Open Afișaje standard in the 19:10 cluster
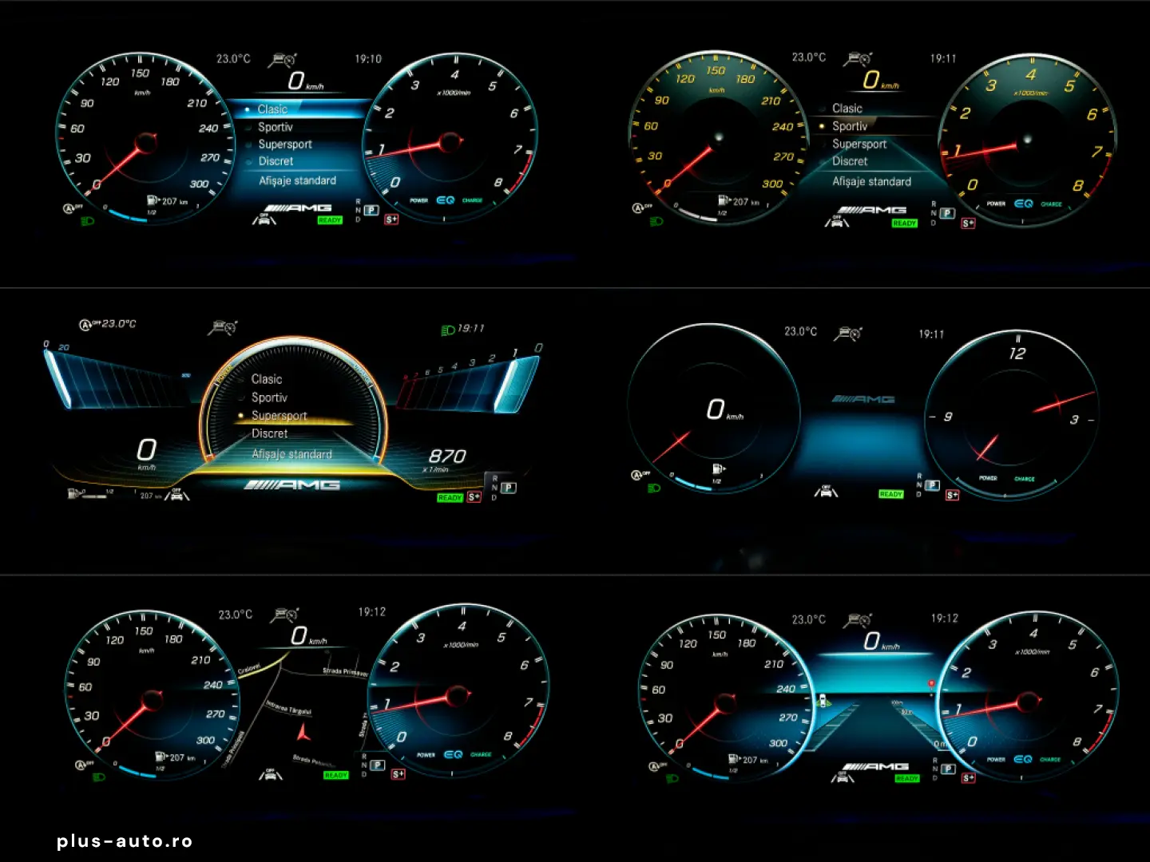 (x=297, y=180)
